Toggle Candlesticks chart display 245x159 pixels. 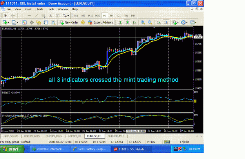tap(127, 22)
